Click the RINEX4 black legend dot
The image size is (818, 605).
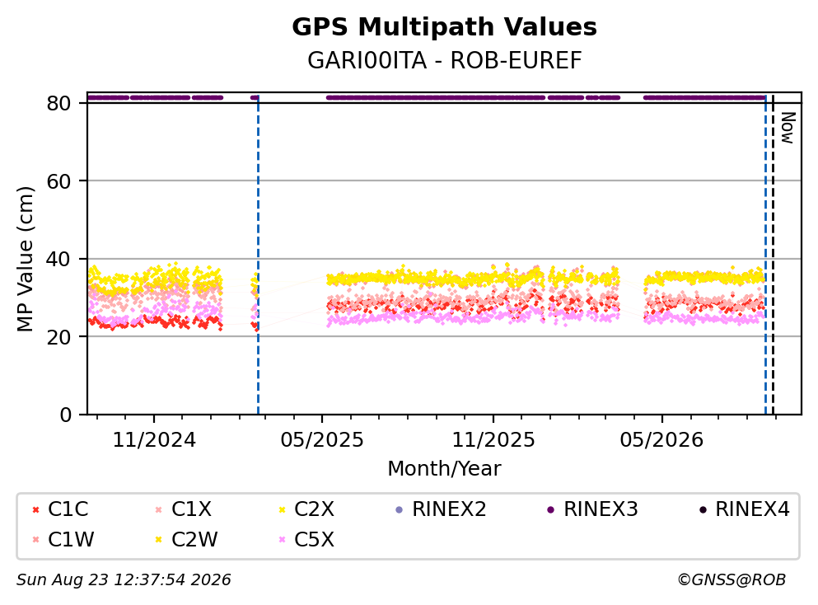(x=703, y=509)
